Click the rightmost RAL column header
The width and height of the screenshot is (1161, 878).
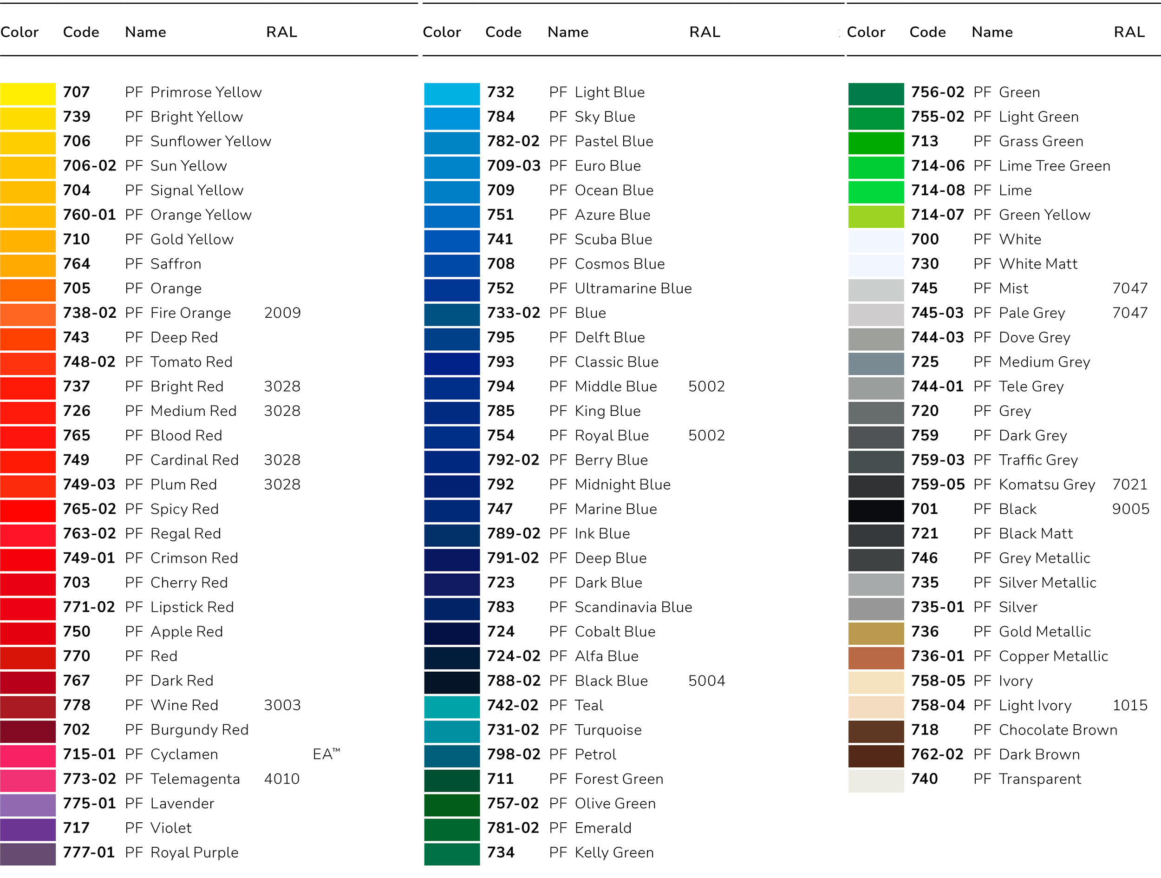[1129, 32]
